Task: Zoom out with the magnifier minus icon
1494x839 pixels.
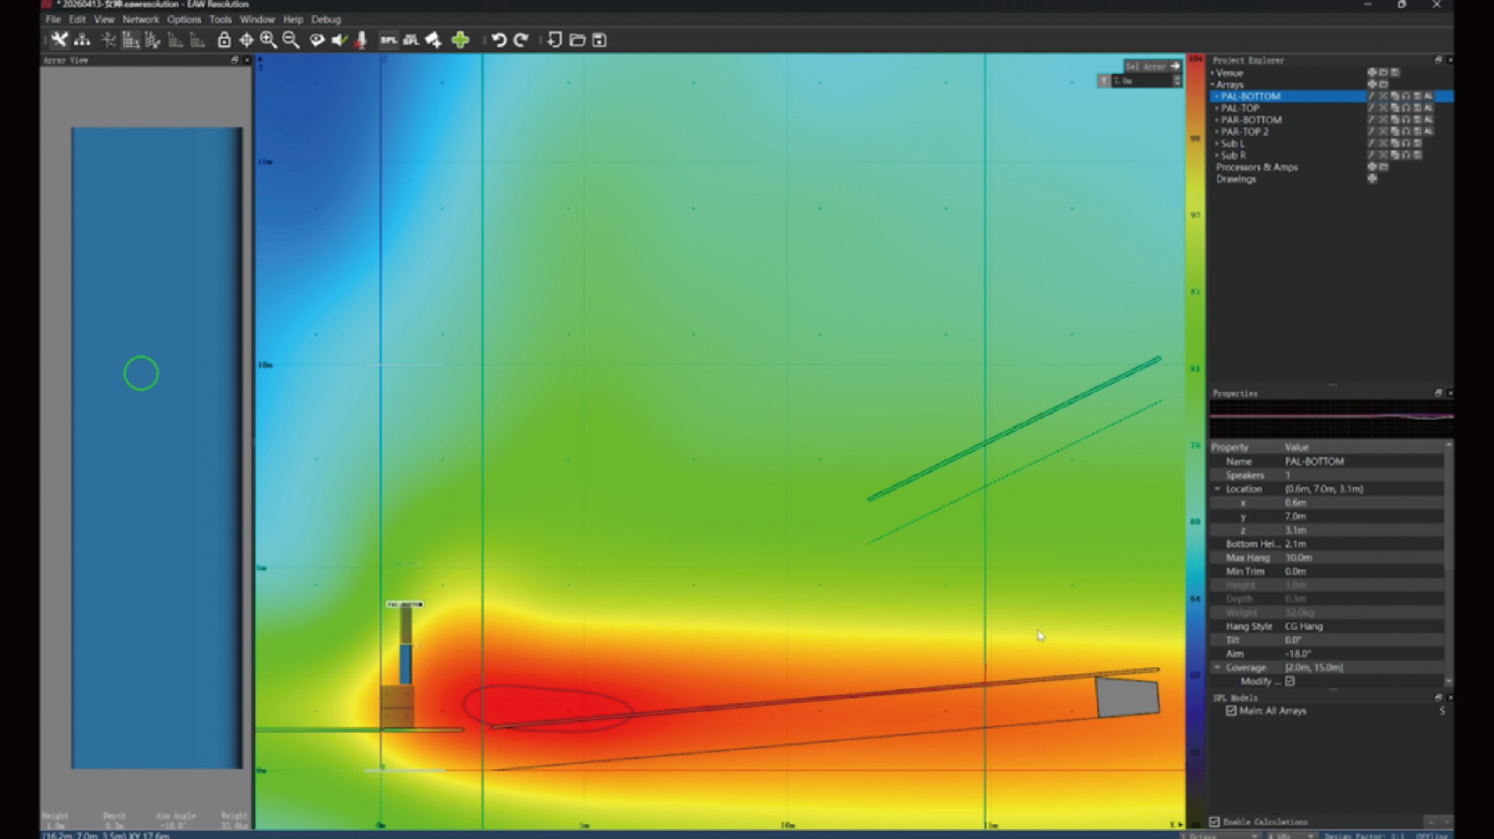Action: [x=291, y=40]
